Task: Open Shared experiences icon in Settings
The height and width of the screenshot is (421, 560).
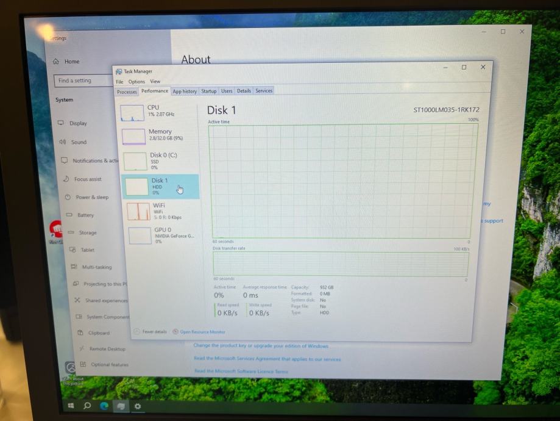Action: 77,300
